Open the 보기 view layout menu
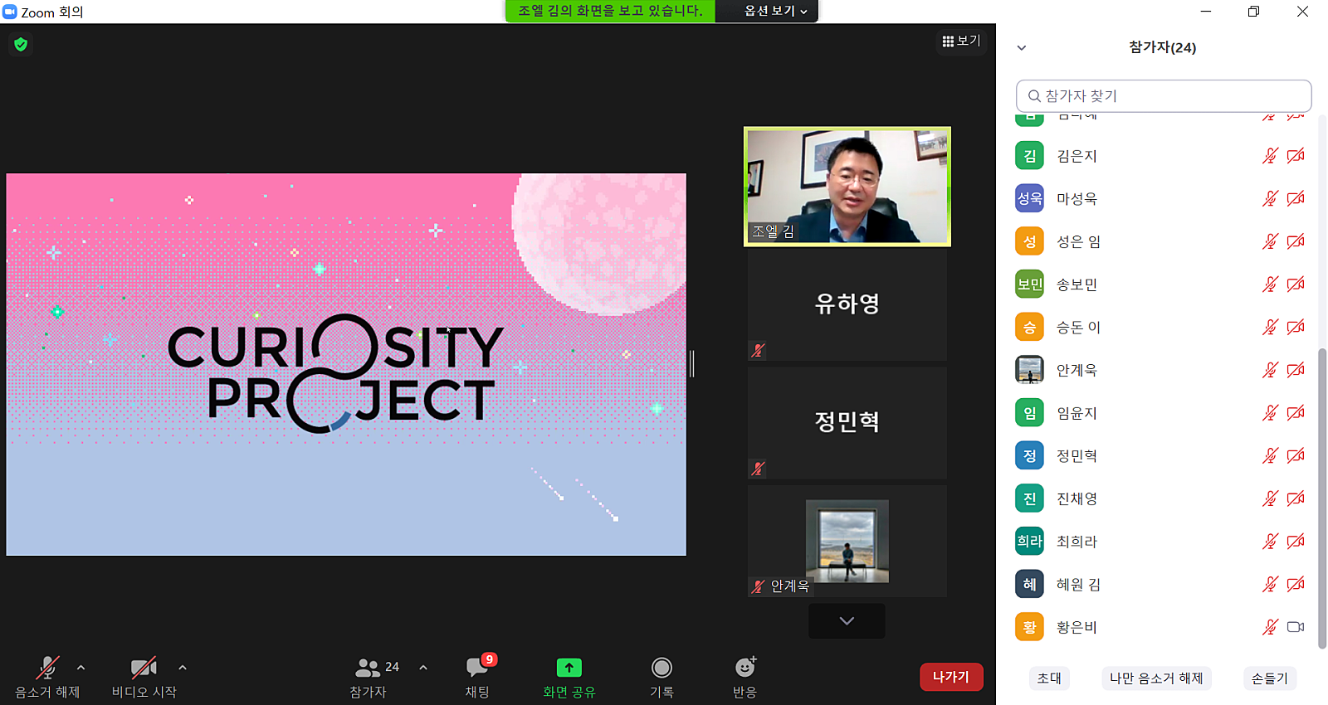The width and height of the screenshot is (1328, 705). [x=961, y=41]
